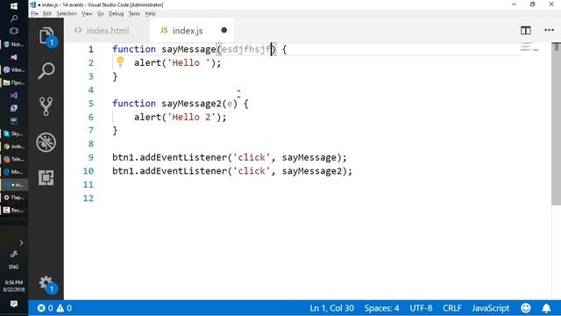The image size is (561, 316).
Task: Open the Go menu
Action: pyautogui.click(x=101, y=14)
